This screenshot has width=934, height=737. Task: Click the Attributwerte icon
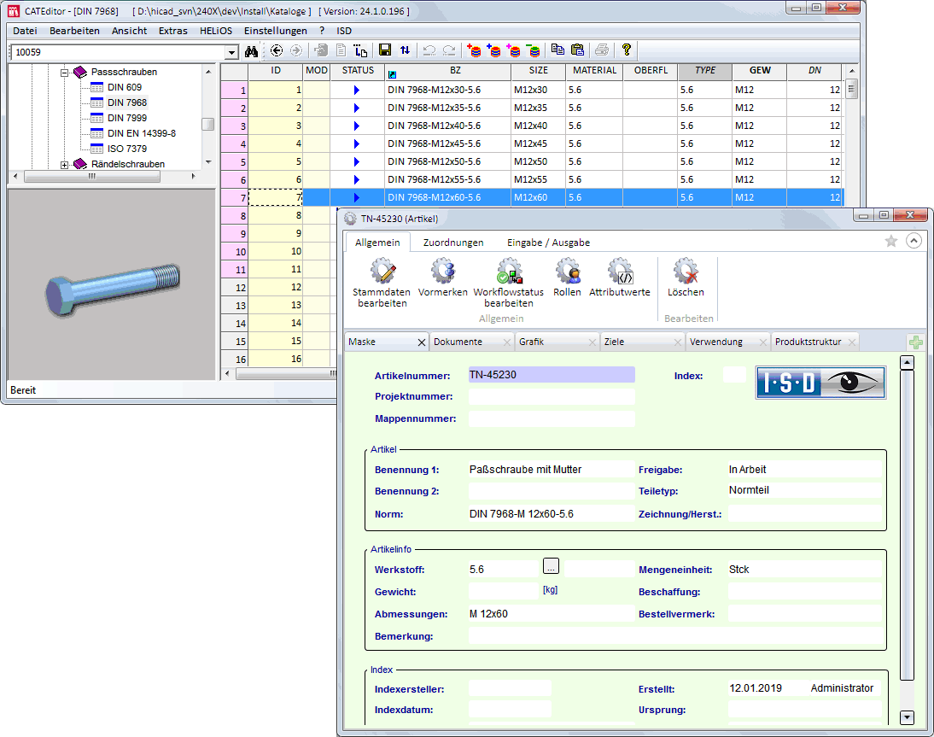pos(620,273)
